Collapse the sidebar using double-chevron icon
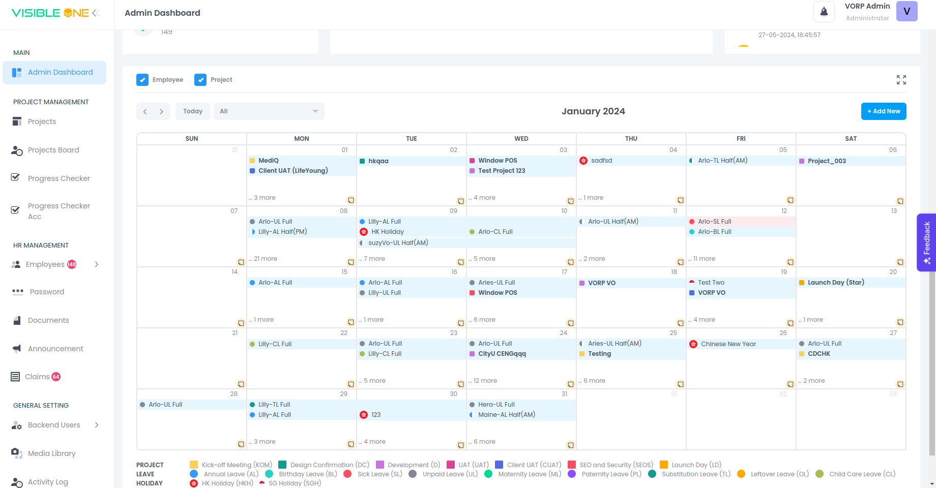Viewport: 936px width, 488px height. point(96,13)
